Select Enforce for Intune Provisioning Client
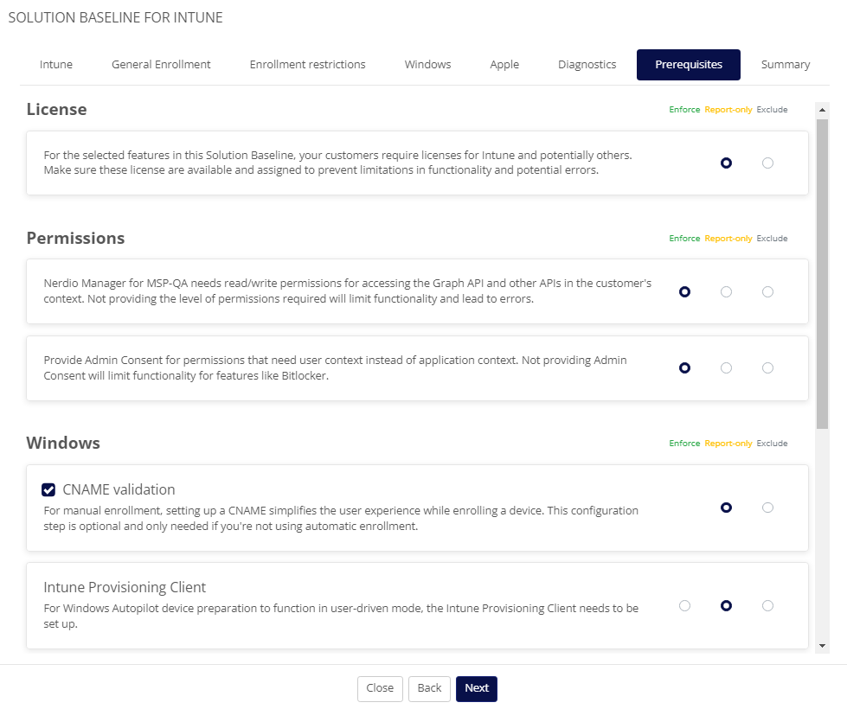 tap(684, 606)
